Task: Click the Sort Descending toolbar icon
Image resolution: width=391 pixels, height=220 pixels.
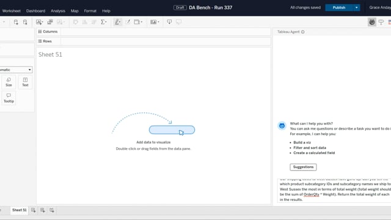Action: coord(94,22)
